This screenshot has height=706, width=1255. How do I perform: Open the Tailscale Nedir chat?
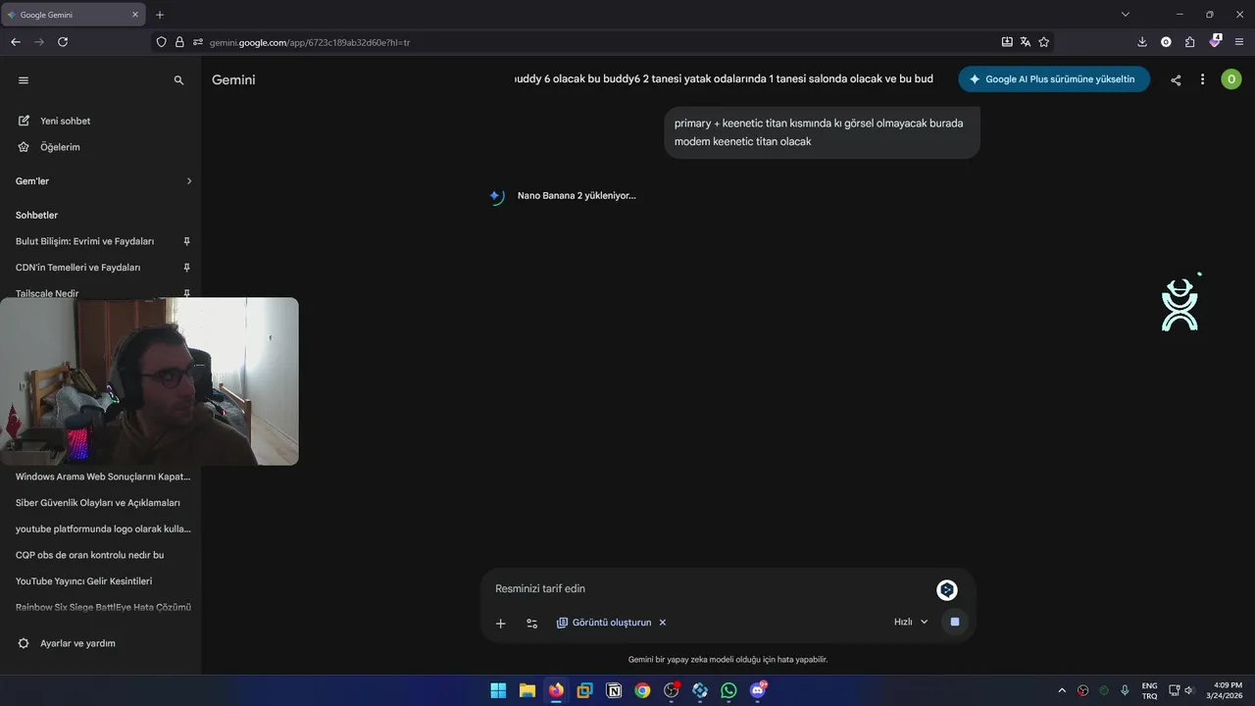click(x=47, y=293)
